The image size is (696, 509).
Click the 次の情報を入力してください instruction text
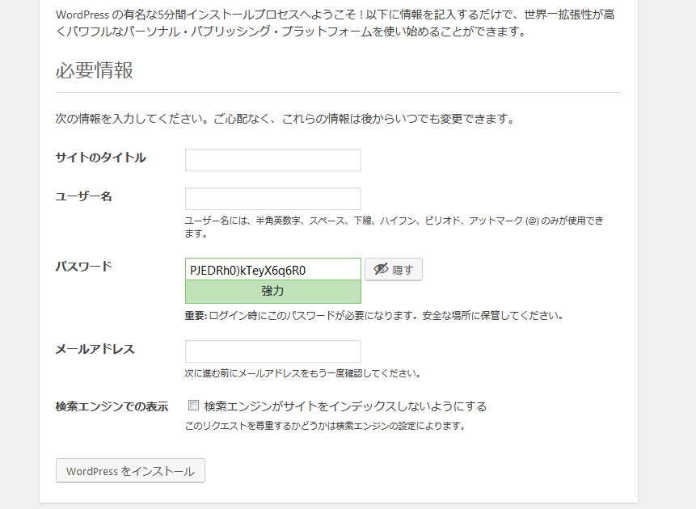coord(285,119)
